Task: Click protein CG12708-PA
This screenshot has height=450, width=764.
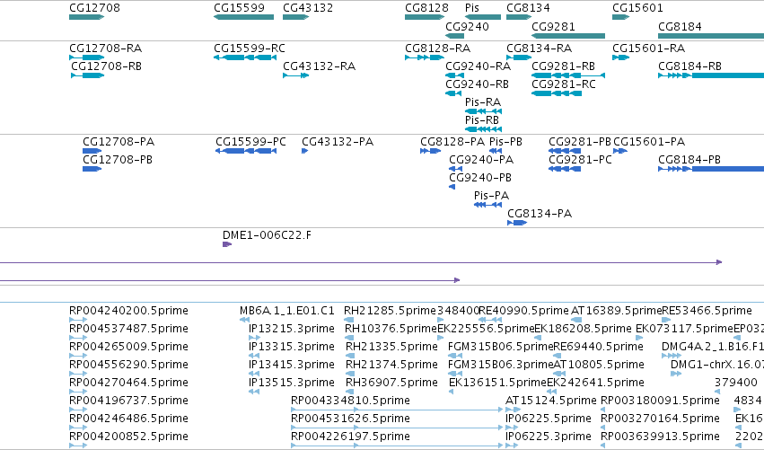Action: pyautogui.click(x=92, y=151)
